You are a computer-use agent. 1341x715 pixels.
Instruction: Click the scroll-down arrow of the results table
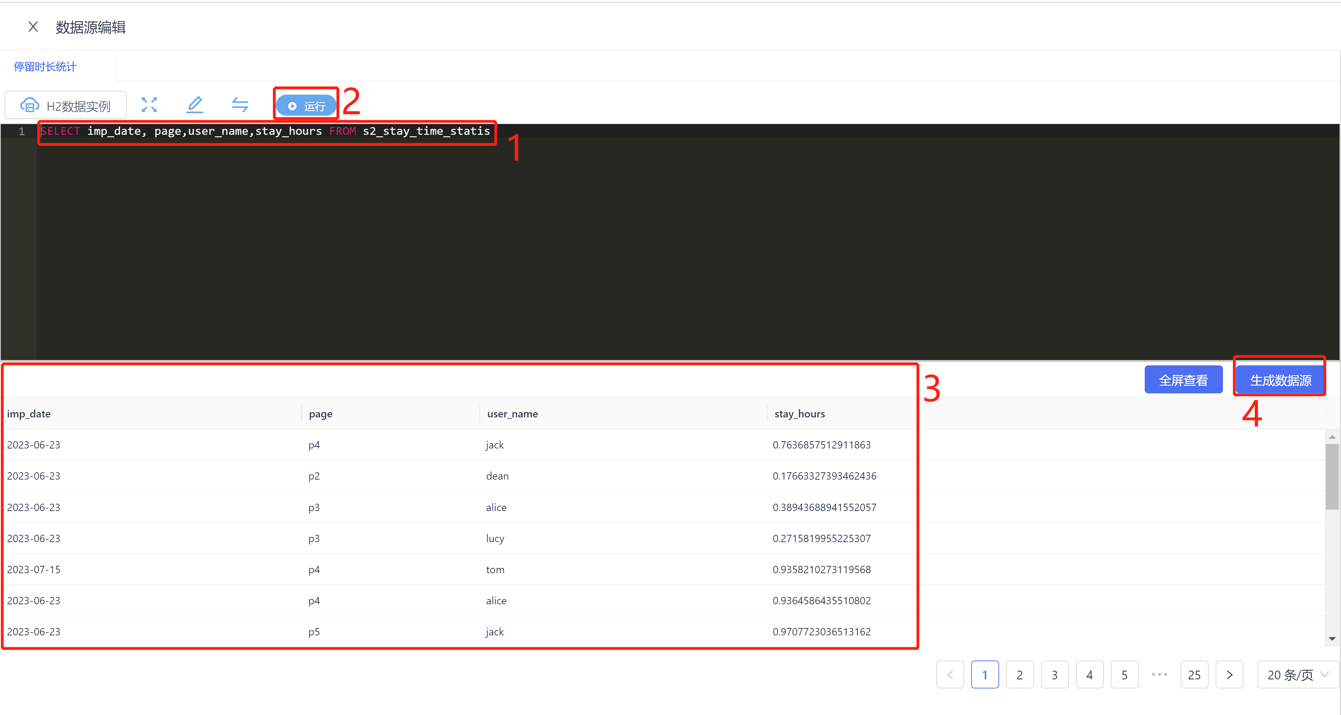1332,639
